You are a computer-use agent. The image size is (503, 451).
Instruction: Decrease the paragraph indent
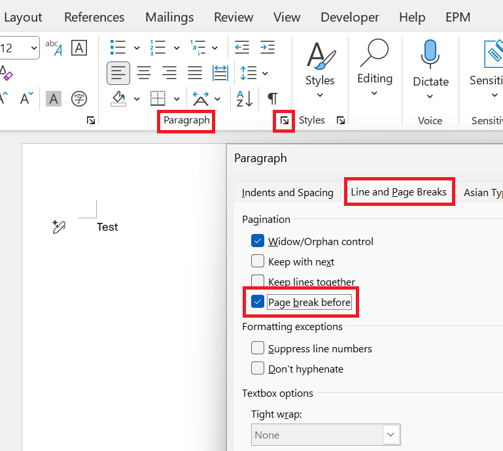coord(242,48)
